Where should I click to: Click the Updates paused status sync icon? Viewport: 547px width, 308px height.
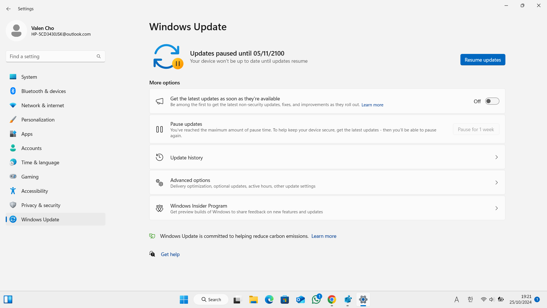click(168, 57)
